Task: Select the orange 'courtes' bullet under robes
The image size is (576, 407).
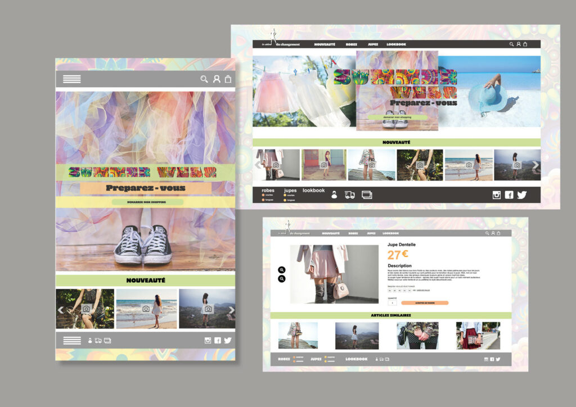Action: point(264,195)
